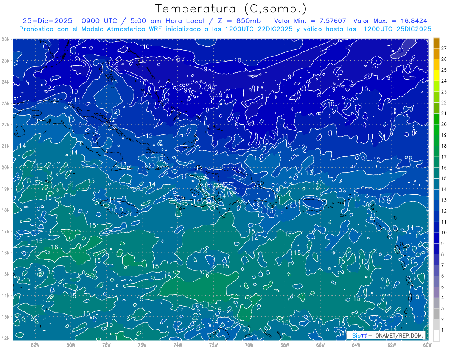Click the '15N' latitude axis label
The height and width of the screenshot is (350, 454).
5,274
